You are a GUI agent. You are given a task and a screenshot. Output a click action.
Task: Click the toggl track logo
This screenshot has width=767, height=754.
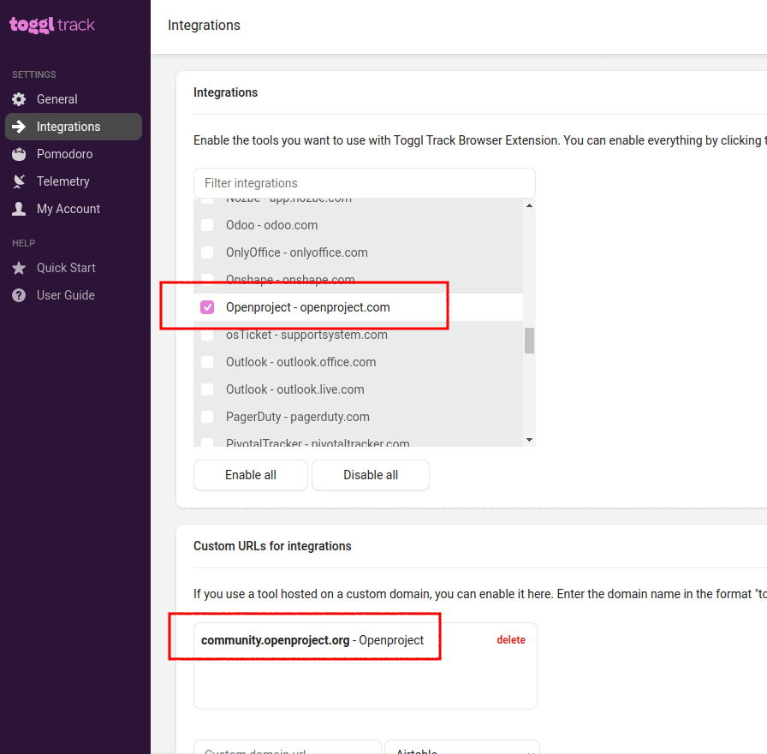click(51, 25)
